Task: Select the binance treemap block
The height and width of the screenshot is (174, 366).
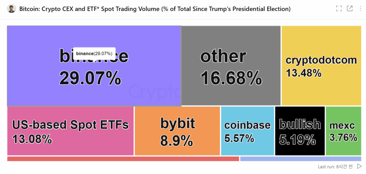Action: click(94, 66)
